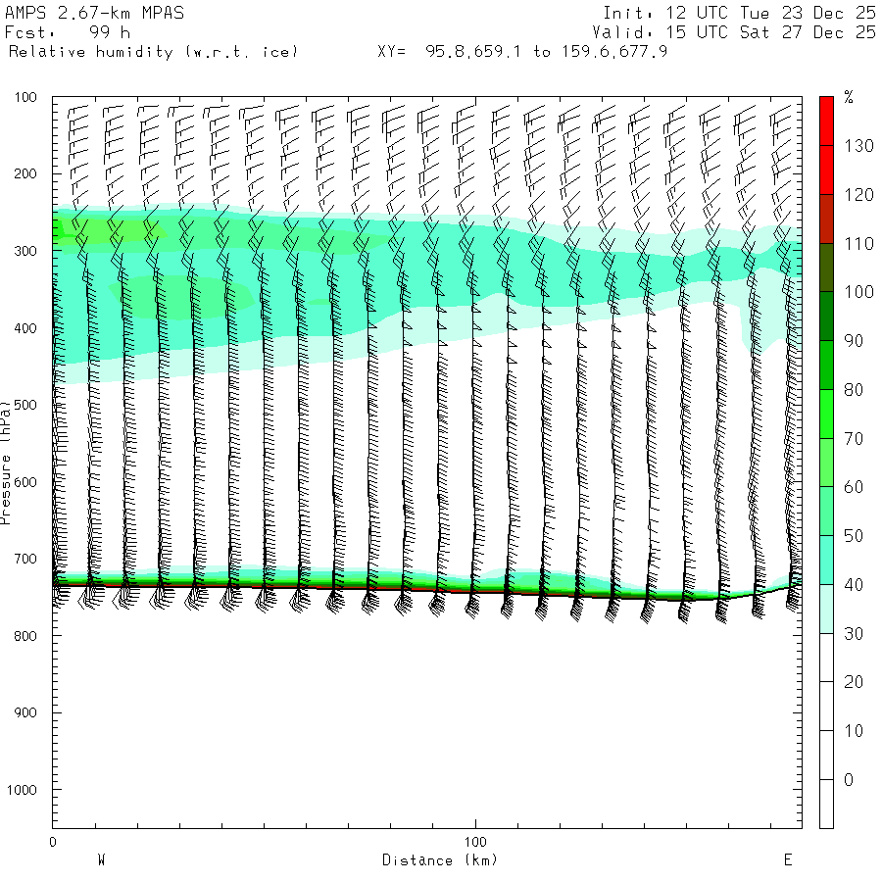The image size is (882, 882).
Task: Click the 'Relative humidity (w.r.t. ice)' label
Action: [x=153, y=51]
